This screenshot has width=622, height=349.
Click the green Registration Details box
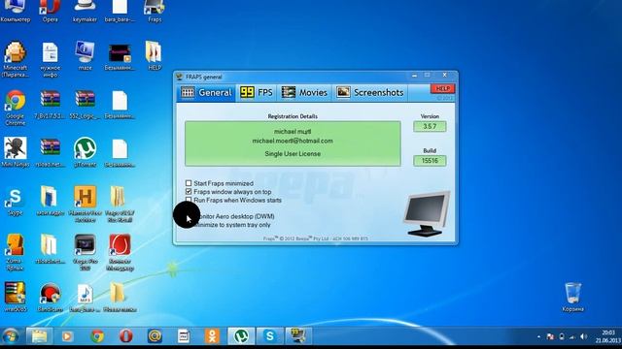[293, 143]
